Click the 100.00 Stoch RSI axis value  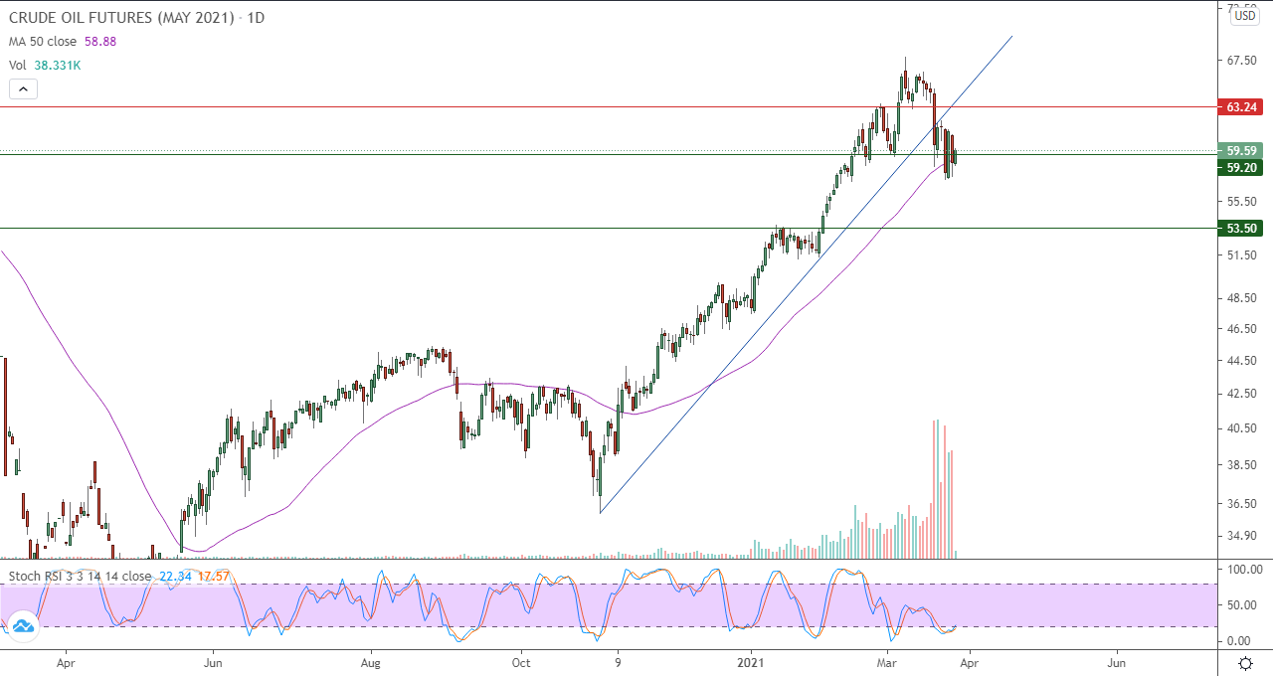pyautogui.click(x=1244, y=570)
